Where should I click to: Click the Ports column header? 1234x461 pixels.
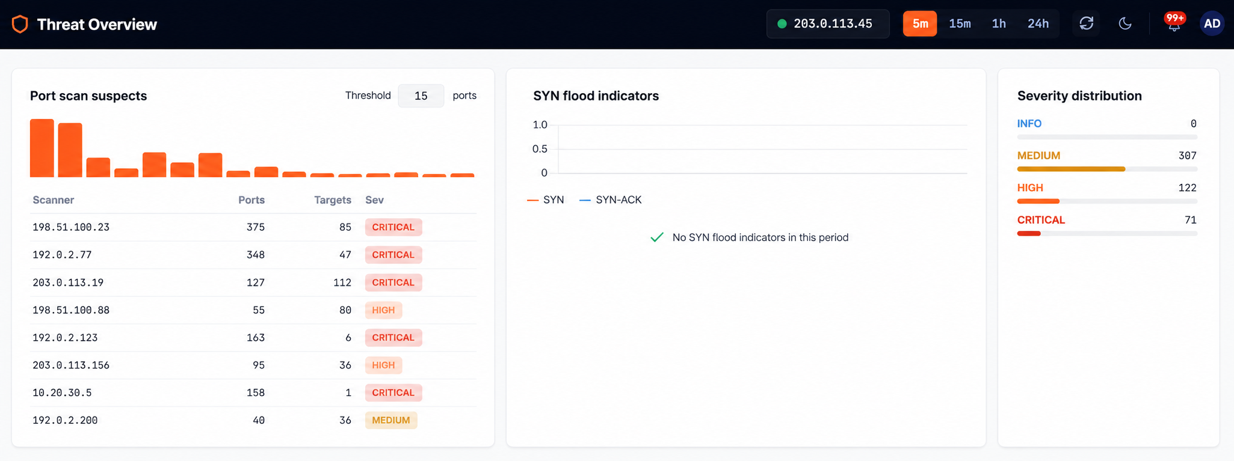tap(251, 200)
